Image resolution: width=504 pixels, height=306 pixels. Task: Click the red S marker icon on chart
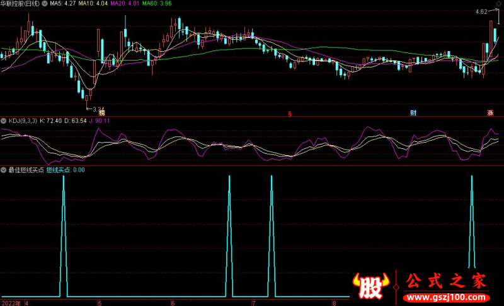(x=290, y=114)
